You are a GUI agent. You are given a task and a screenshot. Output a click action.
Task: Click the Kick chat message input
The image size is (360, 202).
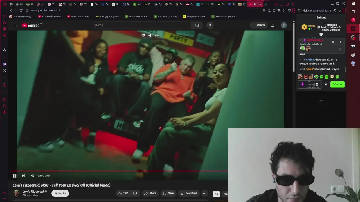click(x=309, y=84)
